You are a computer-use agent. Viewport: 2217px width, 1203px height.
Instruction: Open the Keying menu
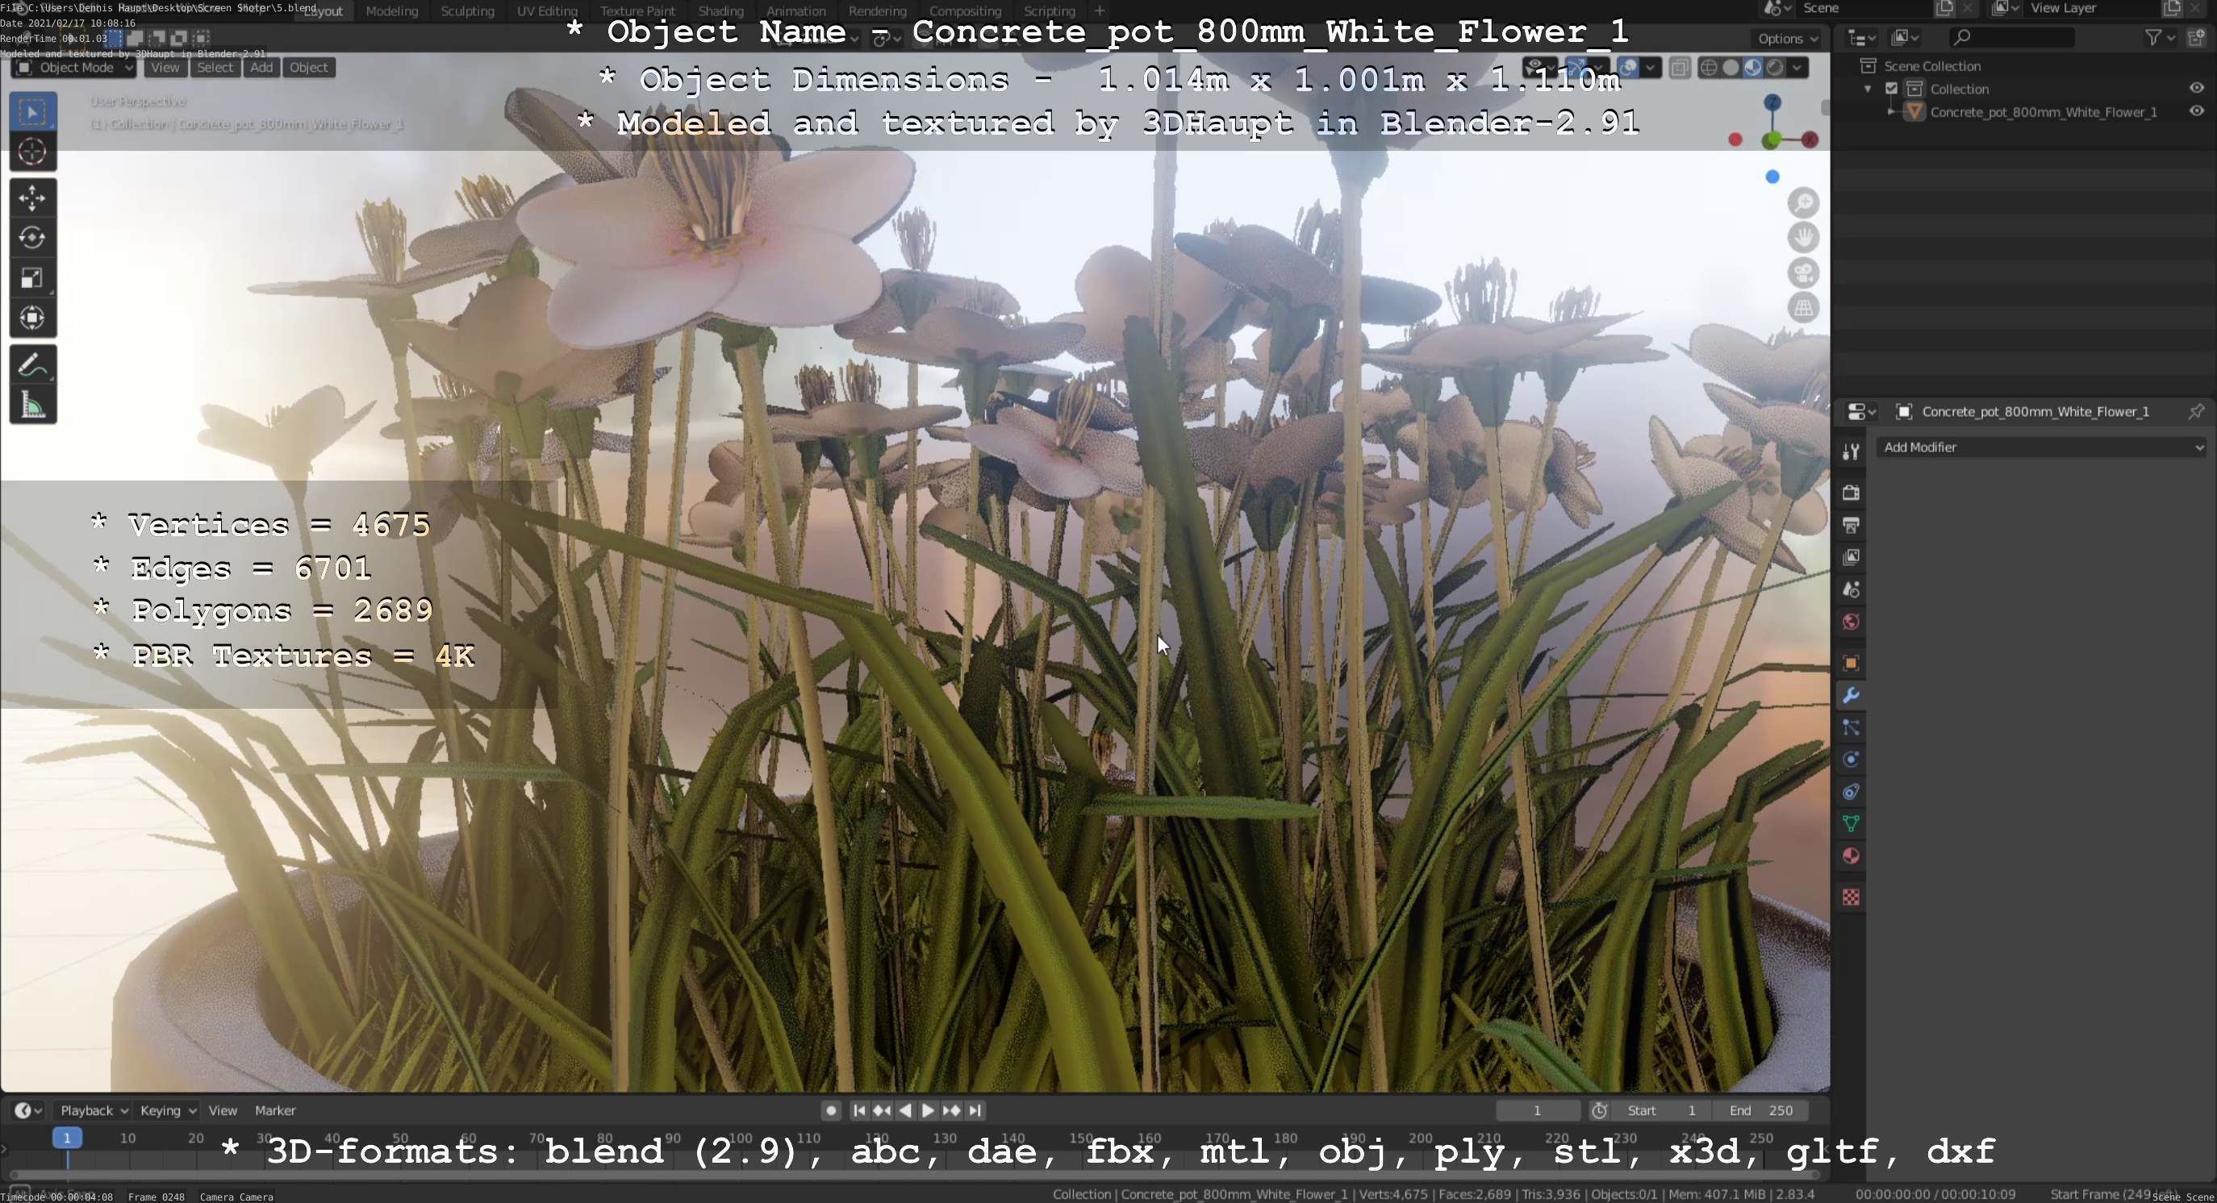[x=167, y=1110]
